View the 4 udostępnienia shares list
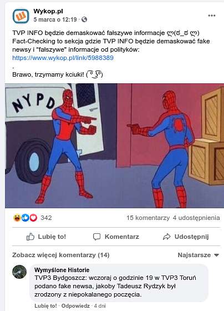The image size is (224, 311). click(196, 218)
